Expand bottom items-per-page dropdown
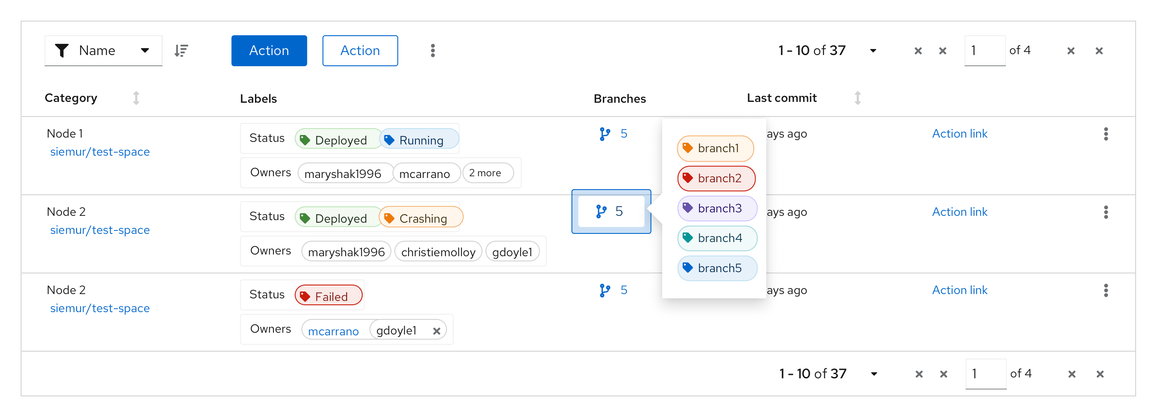The width and height of the screenshot is (1155, 417). pyautogui.click(x=873, y=374)
